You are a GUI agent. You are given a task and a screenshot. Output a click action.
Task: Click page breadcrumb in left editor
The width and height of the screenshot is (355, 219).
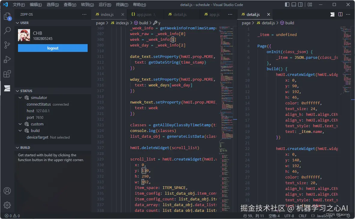(x=100, y=23)
